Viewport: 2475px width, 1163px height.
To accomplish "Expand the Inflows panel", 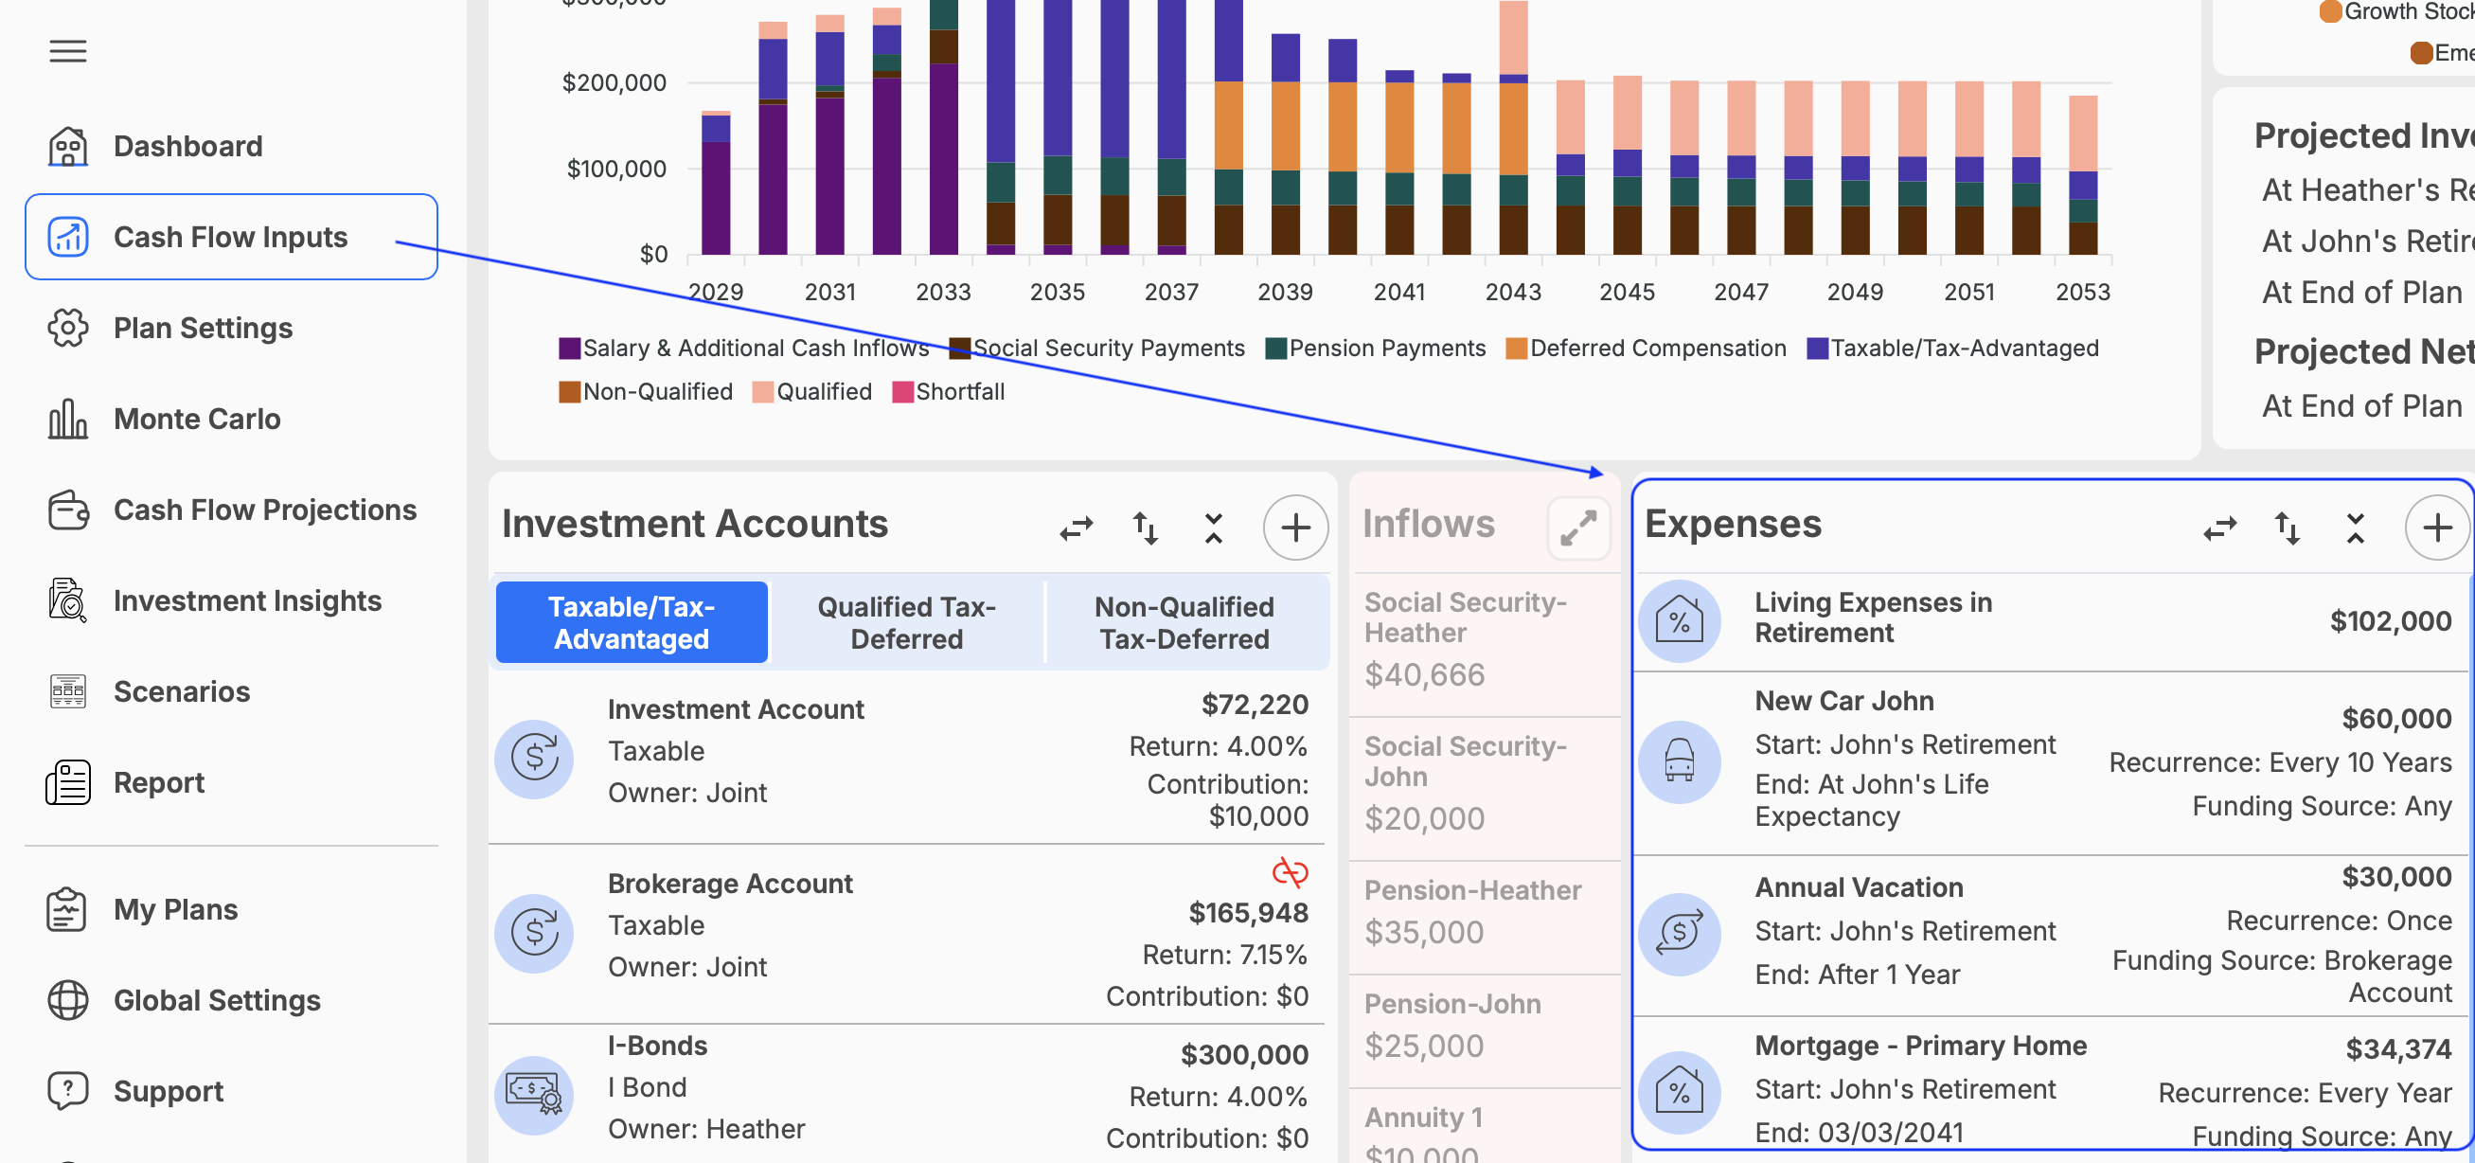I will pyautogui.click(x=1577, y=527).
